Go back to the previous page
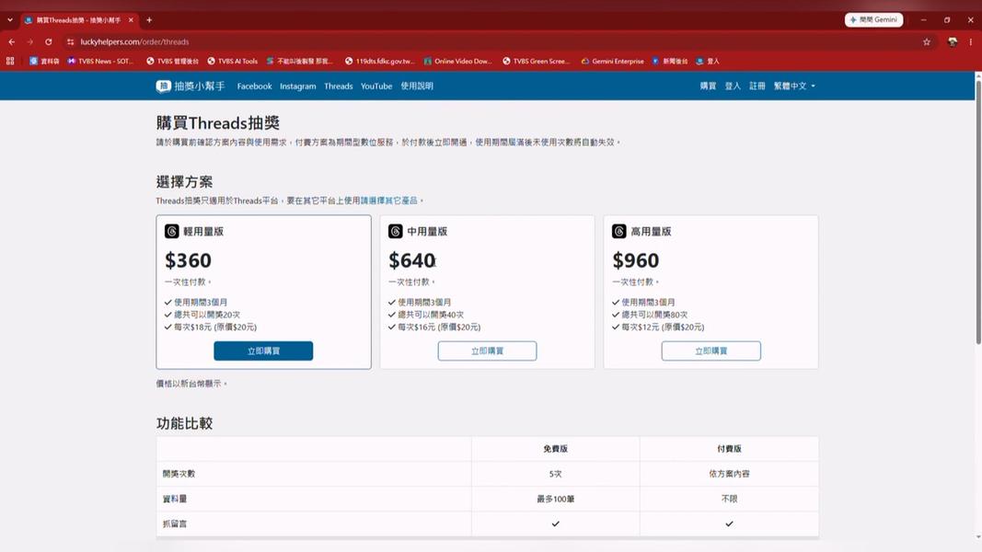Screen dimensions: 982x552 (12, 42)
